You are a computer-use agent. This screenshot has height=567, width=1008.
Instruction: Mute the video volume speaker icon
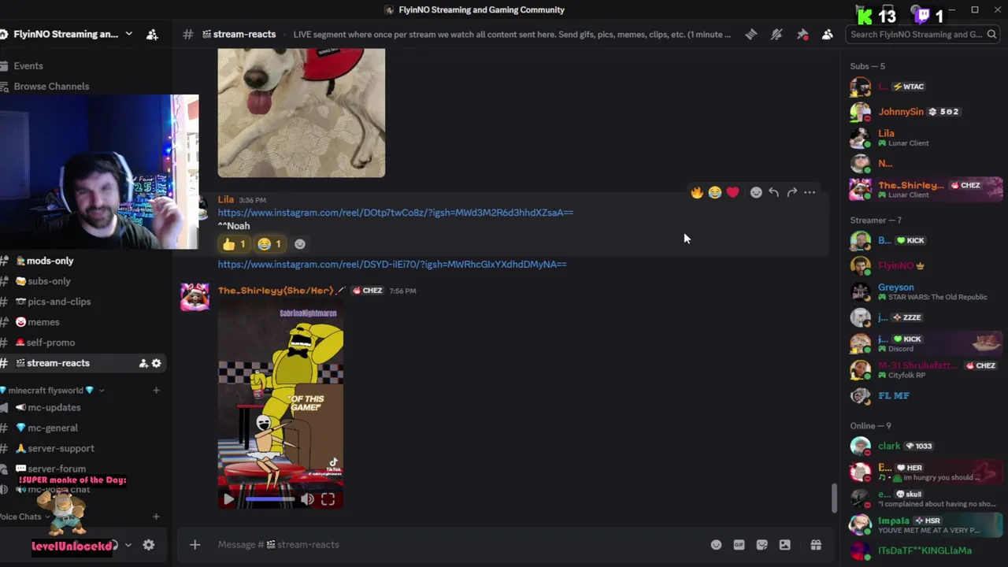[307, 498]
